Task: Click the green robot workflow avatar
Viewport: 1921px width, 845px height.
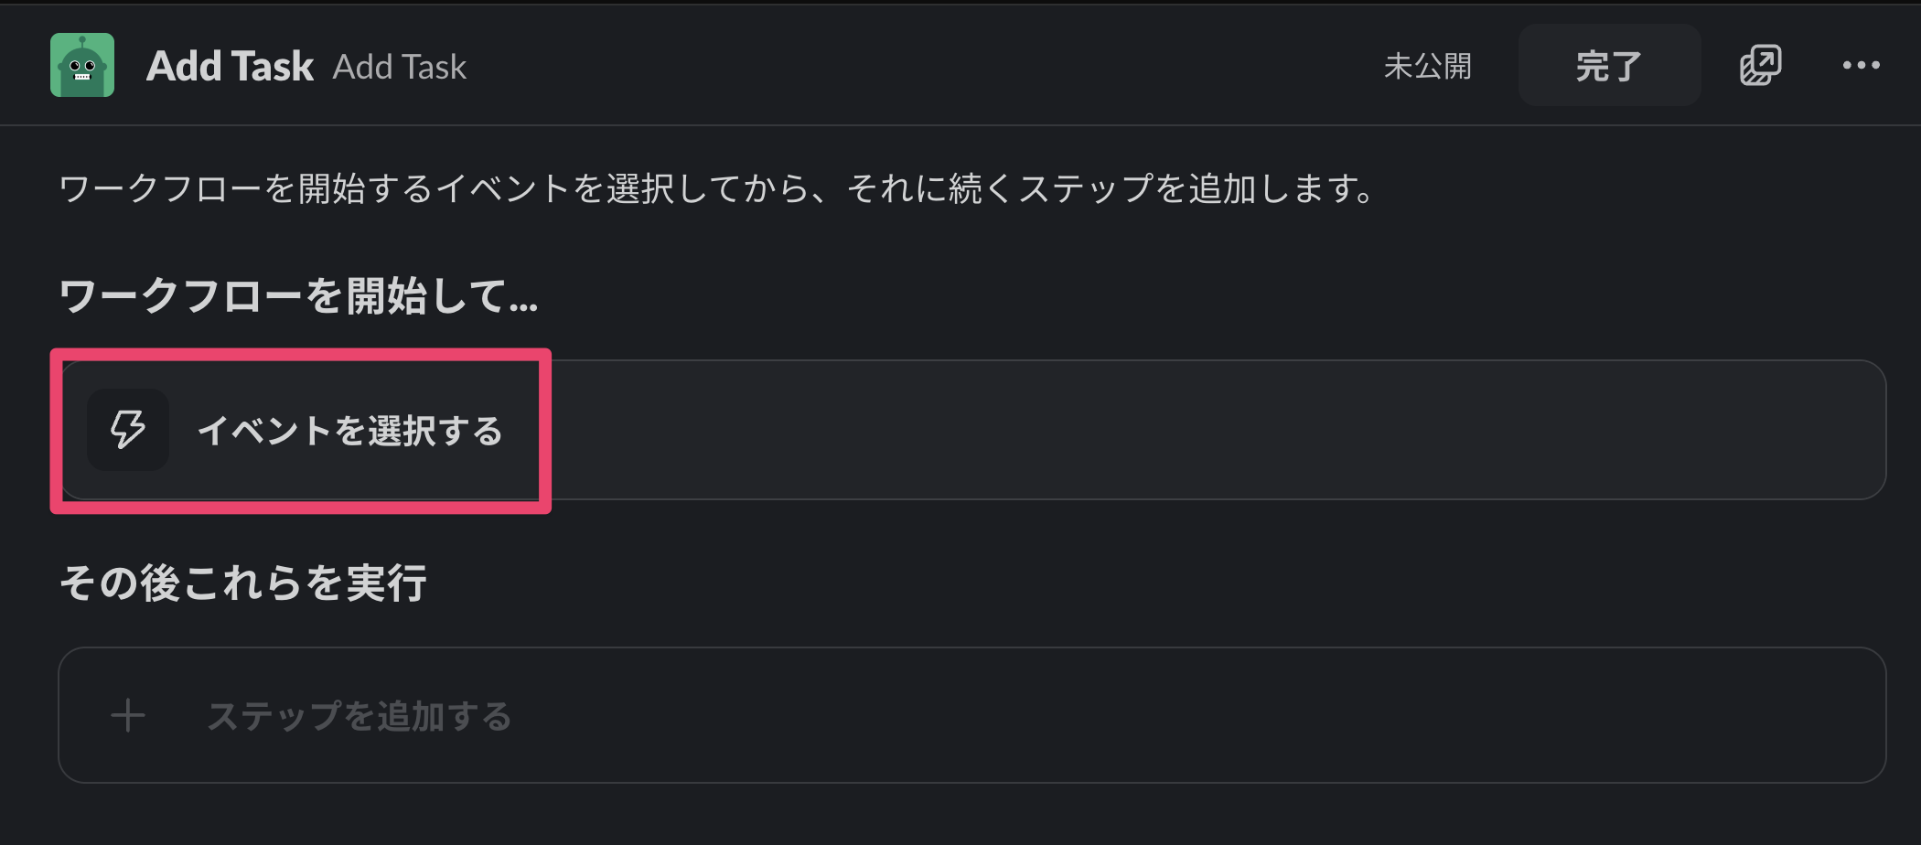Action: (82, 65)
